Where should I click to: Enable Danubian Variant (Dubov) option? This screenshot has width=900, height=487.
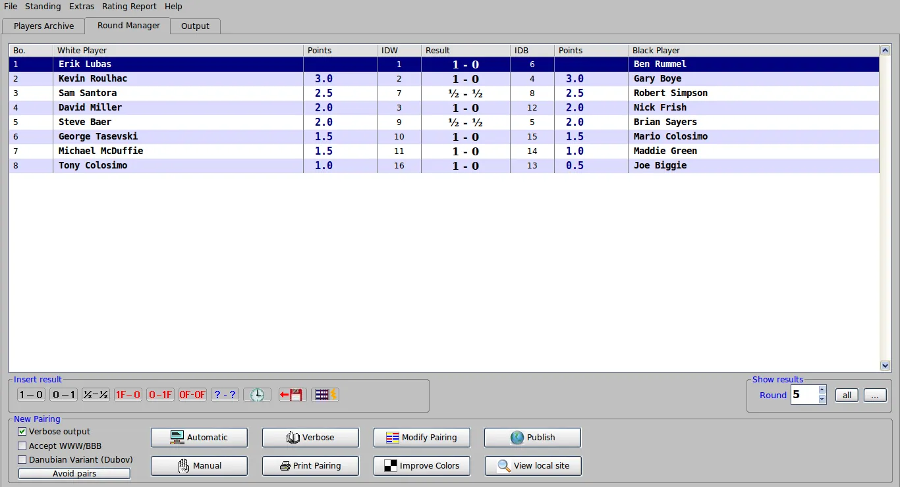(x=22, y=460)
